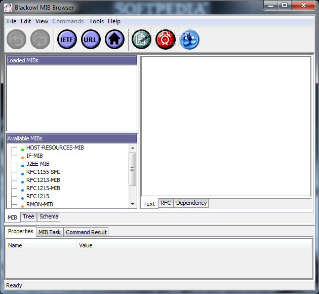Switch to the Properties tab

[21, 231]
